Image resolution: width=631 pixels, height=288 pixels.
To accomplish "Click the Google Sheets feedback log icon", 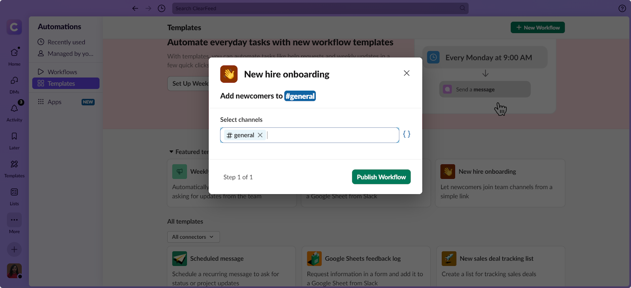I will click(x=314, y=258).
